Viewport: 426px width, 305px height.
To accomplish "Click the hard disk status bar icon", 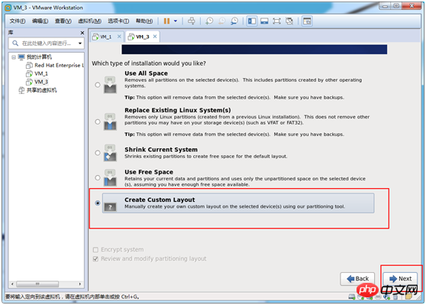I will [x=351, y=297].
